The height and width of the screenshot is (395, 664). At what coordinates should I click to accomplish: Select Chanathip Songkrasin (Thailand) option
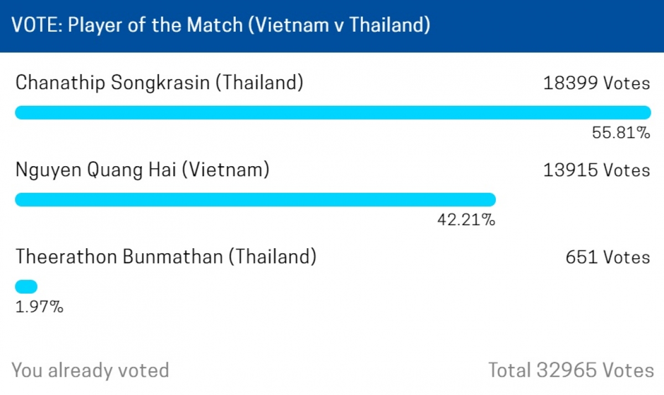tap(159, 83)
